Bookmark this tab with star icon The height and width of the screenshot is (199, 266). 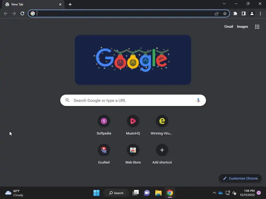pos(225,13)
